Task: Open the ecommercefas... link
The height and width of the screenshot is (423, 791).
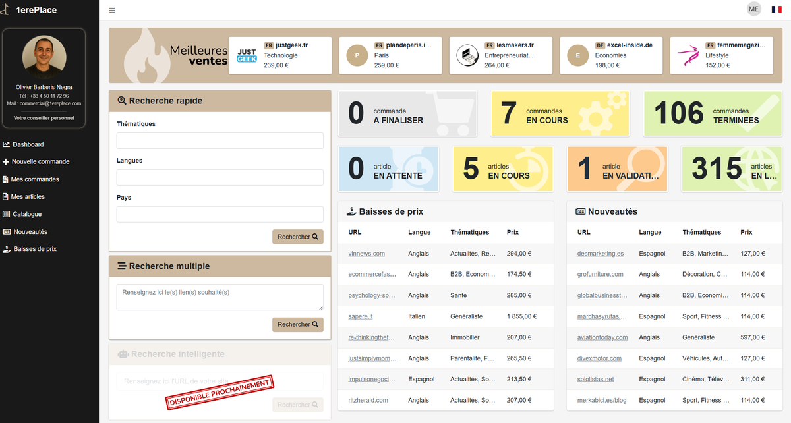Action: 372,274
